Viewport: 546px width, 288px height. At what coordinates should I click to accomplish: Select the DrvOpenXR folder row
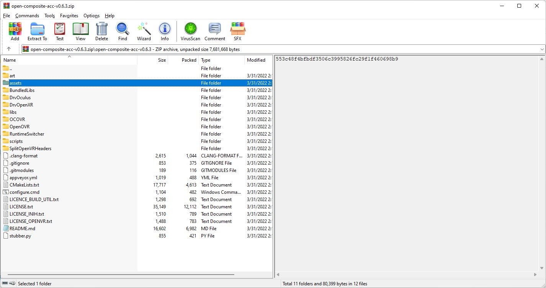click(137, 105)
